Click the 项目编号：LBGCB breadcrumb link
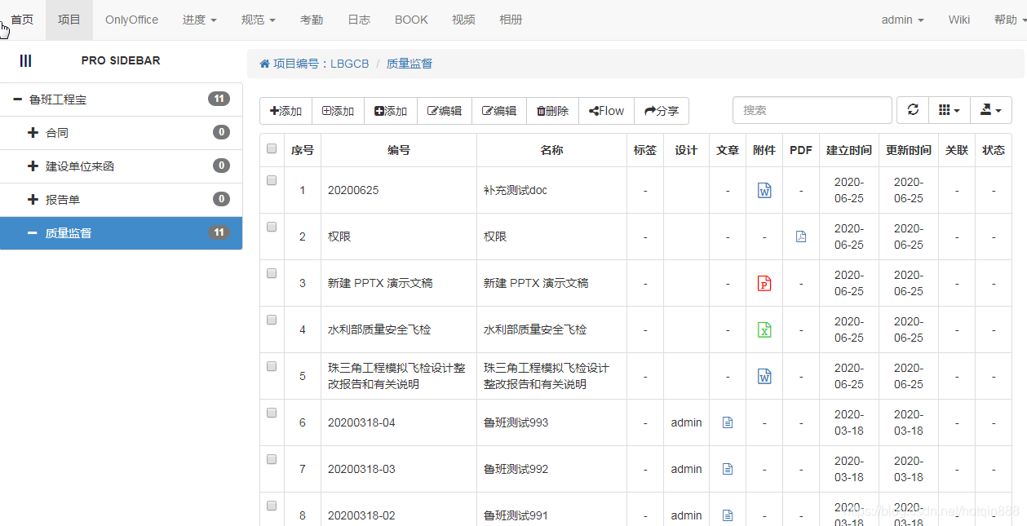 314,64
